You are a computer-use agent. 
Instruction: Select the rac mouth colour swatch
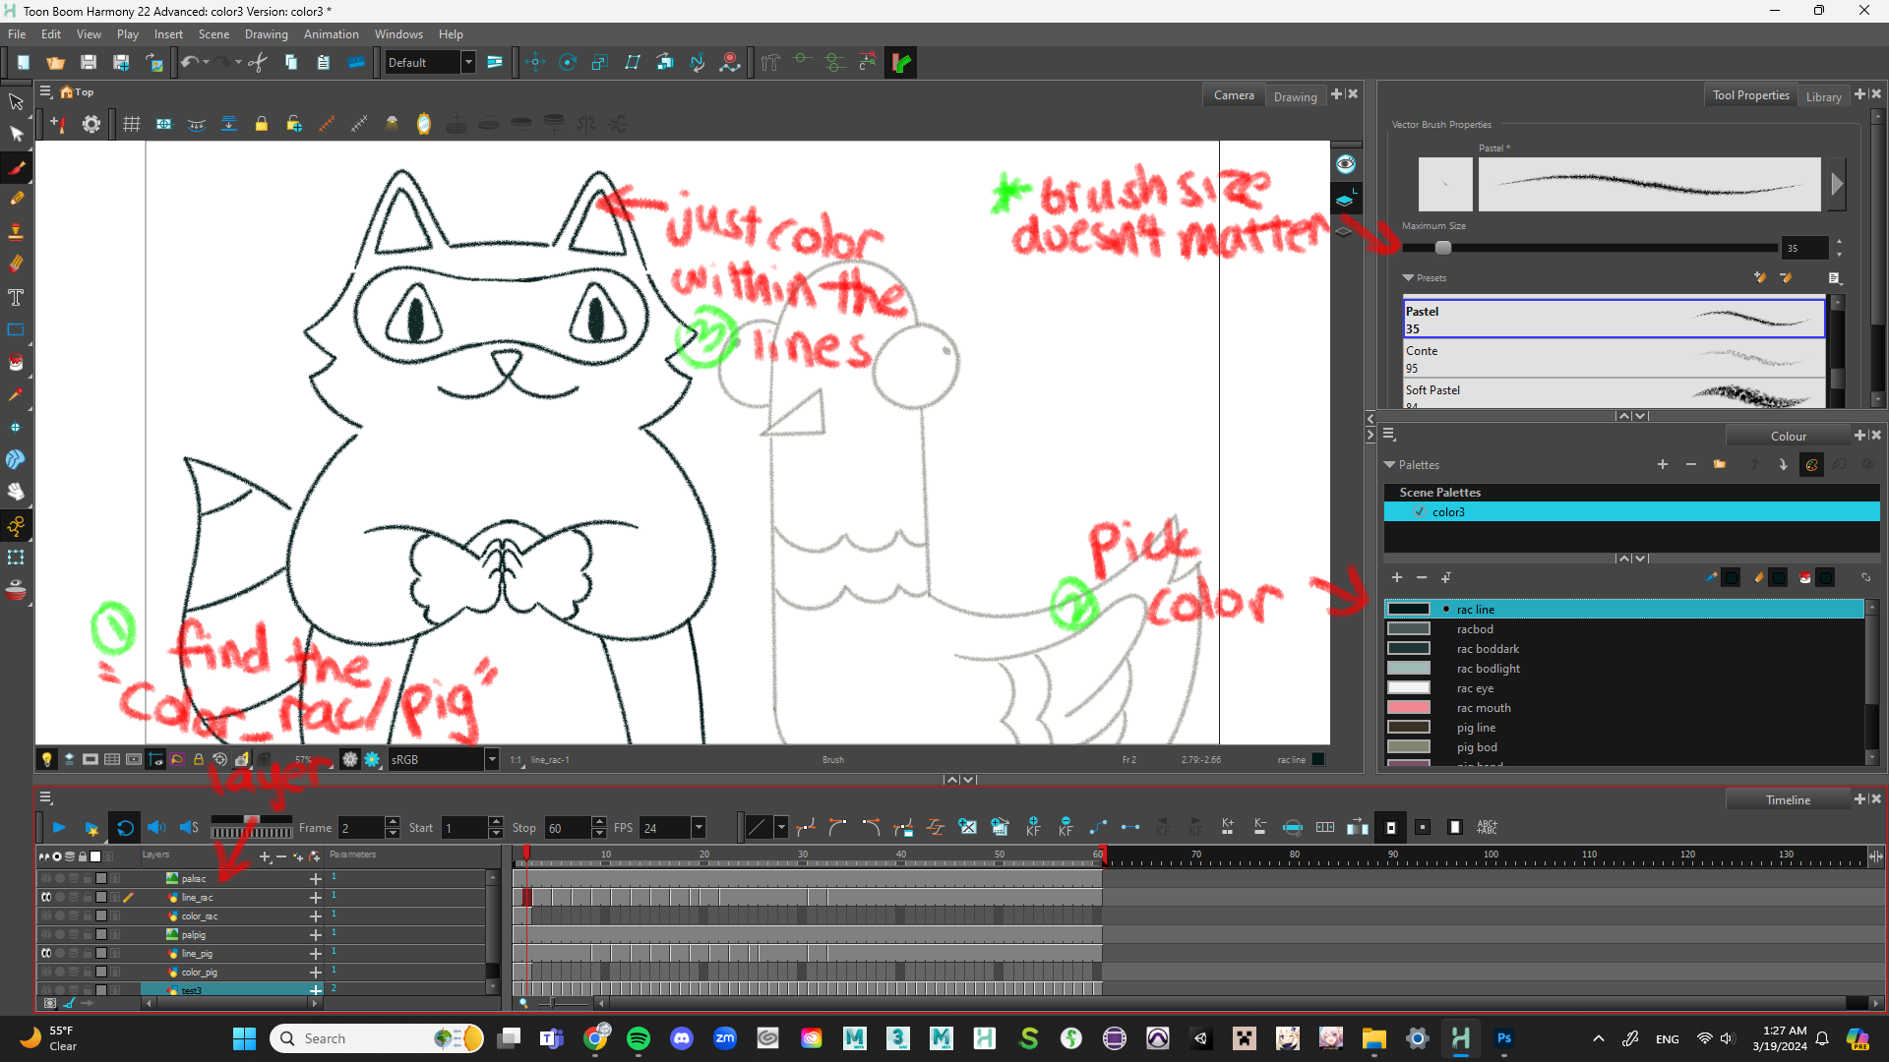point(1408,708)
